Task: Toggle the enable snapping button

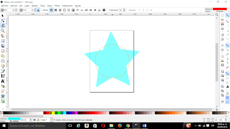Action: click(x=227, y=15)
